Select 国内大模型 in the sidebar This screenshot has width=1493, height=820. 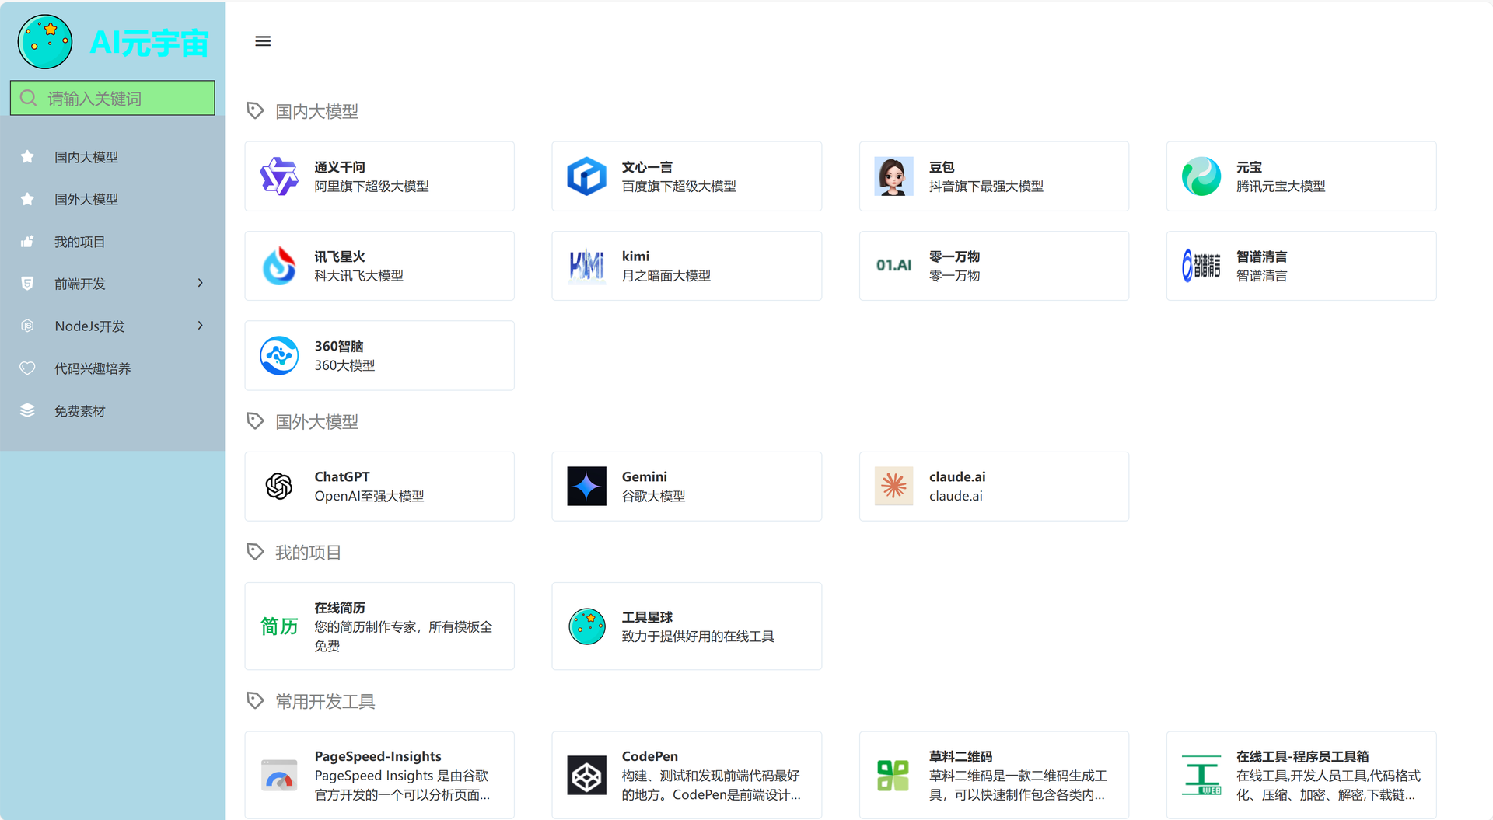[x=86, y=157]
